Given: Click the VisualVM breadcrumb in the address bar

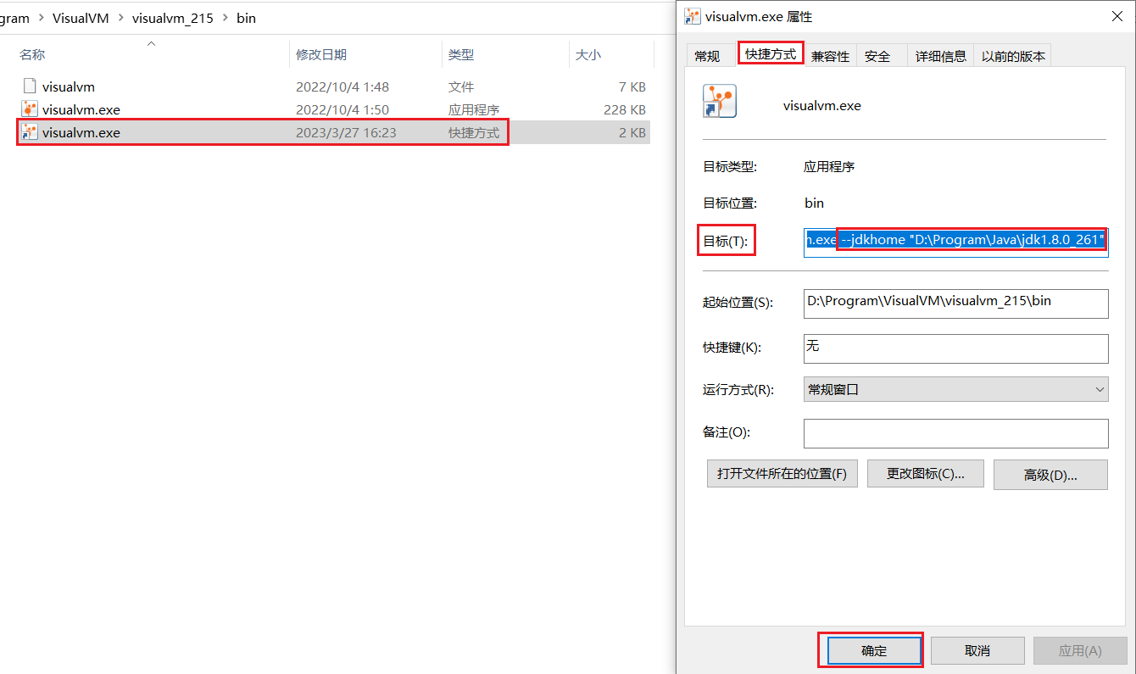Looking at the screenshot, I should tap(81, 18).
